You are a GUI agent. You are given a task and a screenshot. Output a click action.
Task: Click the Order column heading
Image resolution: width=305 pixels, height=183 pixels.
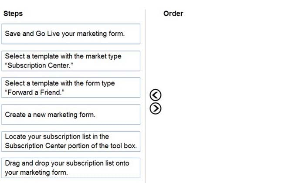(x=173, y=14)
